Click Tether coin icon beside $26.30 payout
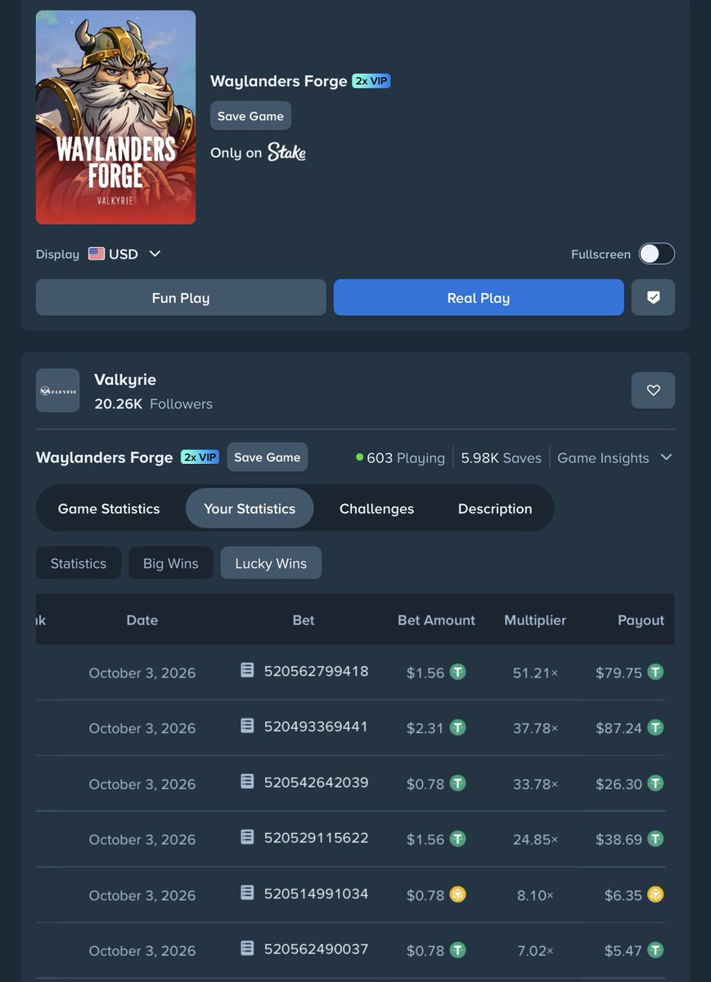Viewport: 711px width, 982px height. tap(655, 783)
